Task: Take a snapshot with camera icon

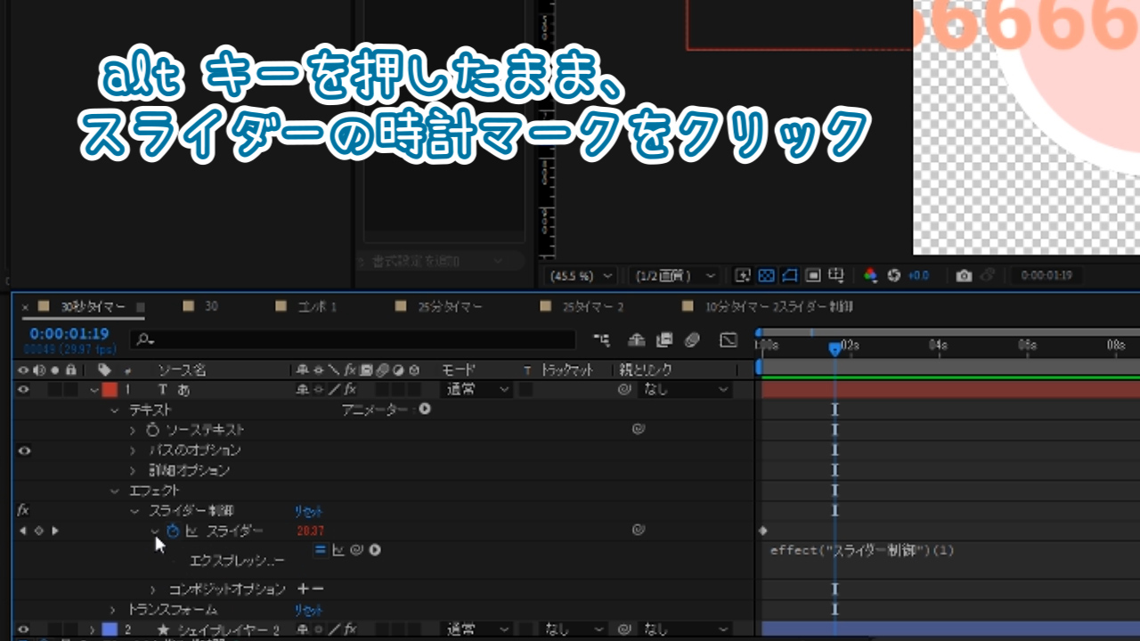Action: click(964, 276)
